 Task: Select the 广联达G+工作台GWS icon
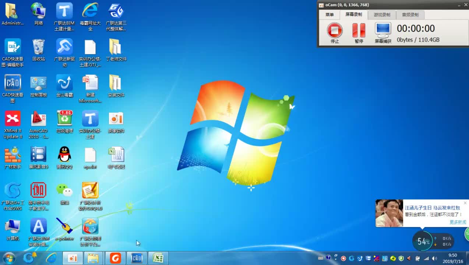[x=13, y=196]
